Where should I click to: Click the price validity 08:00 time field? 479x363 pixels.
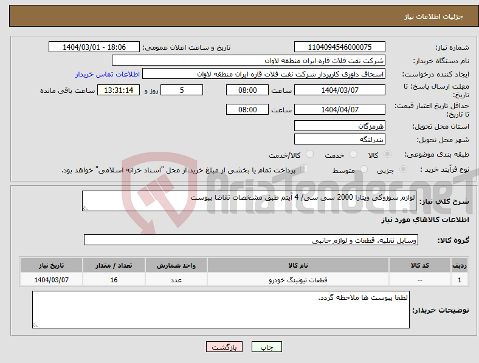pos(247,109)
